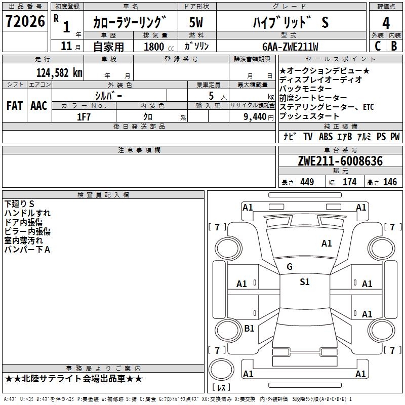Select the fuel type ガソリン
Screen dimensions: 405x405
(x=196, y=46)
